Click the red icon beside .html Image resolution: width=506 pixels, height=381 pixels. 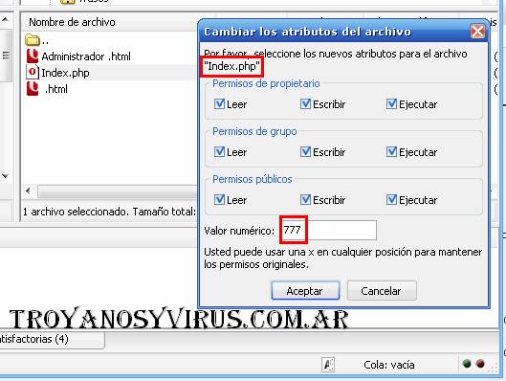click(x=33, y=88)
